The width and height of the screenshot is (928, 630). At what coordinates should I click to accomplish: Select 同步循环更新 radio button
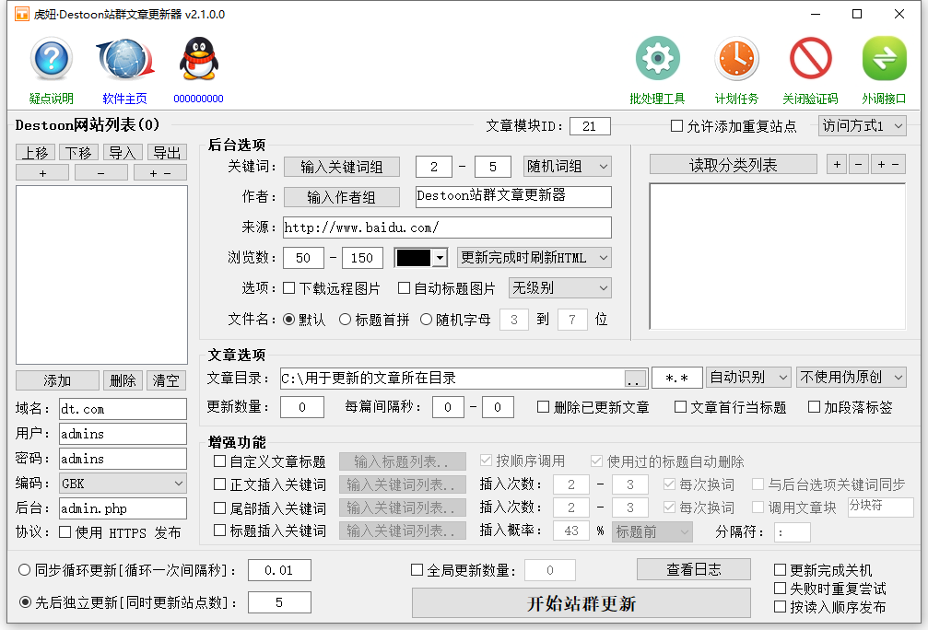(24, 570)
